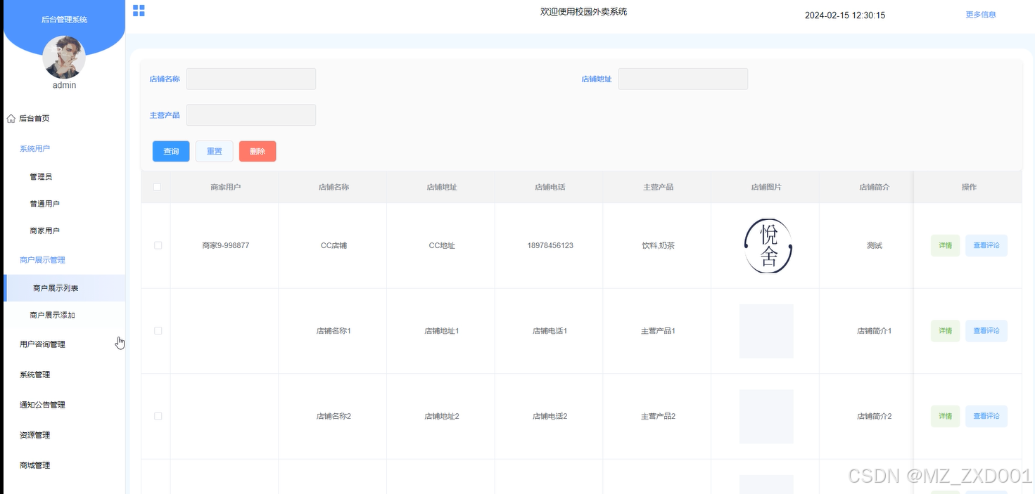This screenshot has width=1035, height=494.
Task: Tick the checkbox for 店铺名称1 row
Action: (158, 330)
